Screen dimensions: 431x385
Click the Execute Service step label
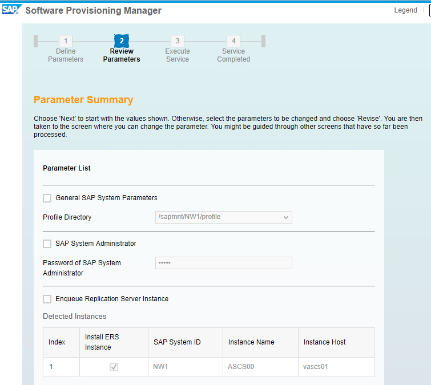(x=178, y=55)
